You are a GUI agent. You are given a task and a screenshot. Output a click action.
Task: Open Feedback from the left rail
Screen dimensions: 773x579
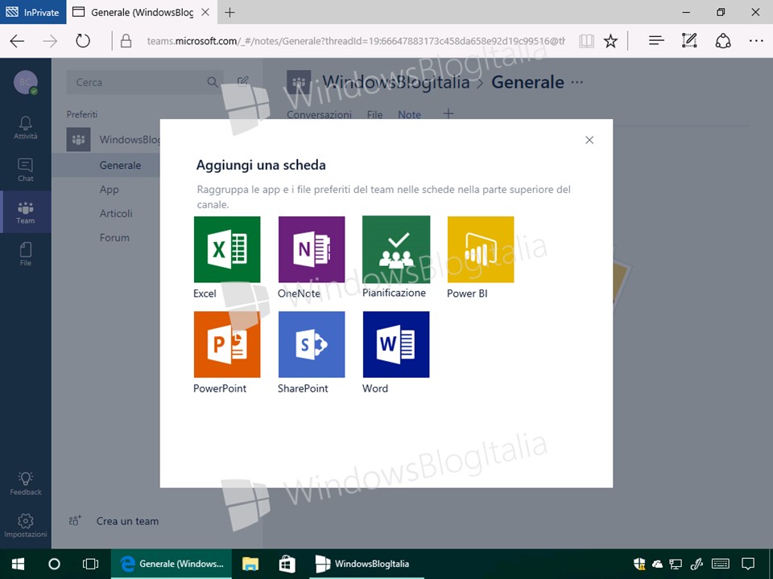[26, 483]
